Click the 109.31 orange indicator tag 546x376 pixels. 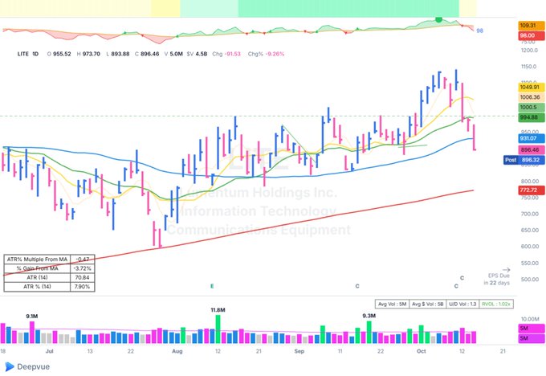coord(532,26)
